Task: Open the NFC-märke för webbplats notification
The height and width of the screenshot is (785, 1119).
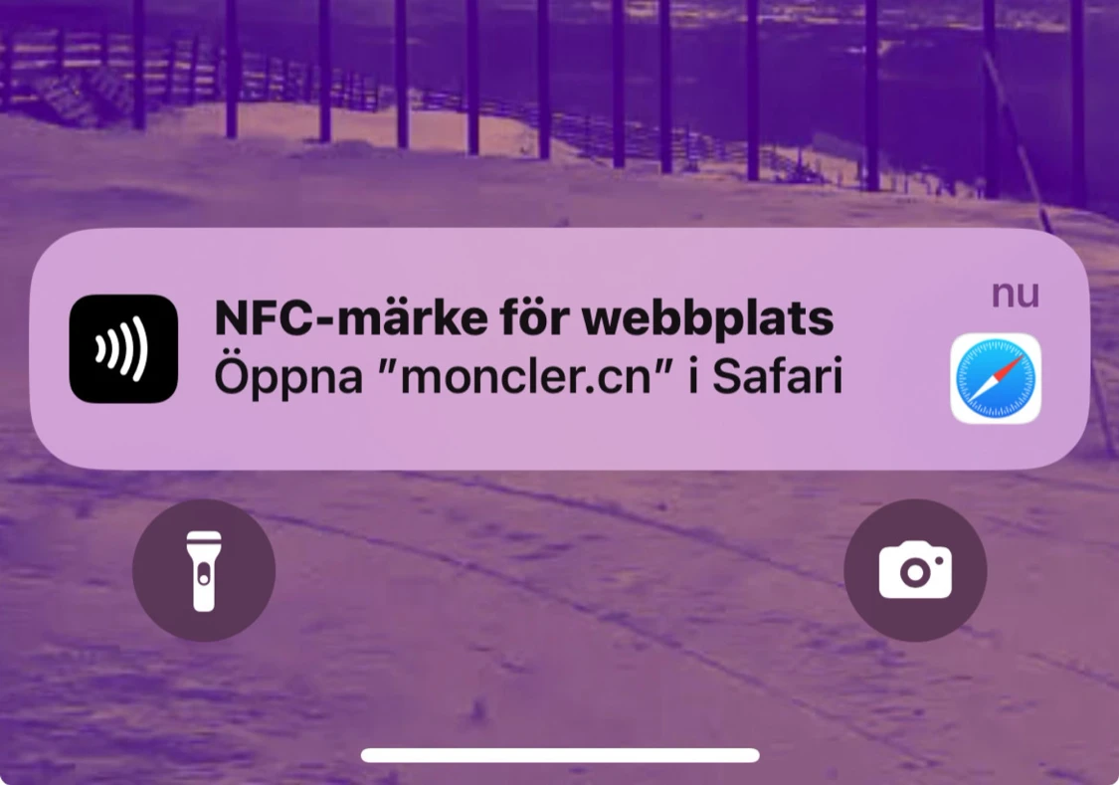Action: click(x=559, y=349)
